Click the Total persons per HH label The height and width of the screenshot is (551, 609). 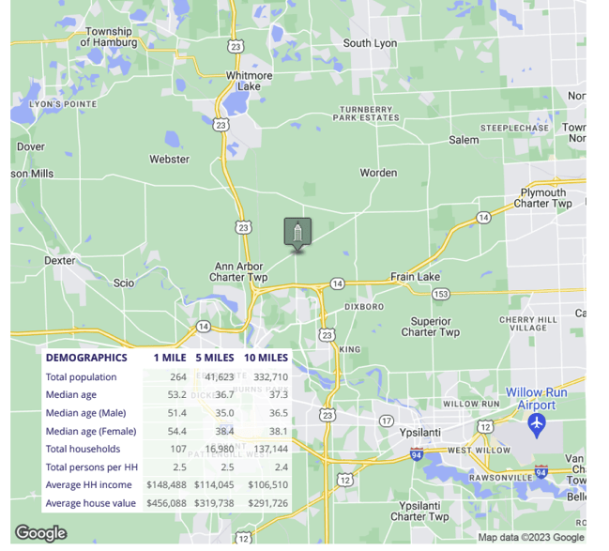92,467
